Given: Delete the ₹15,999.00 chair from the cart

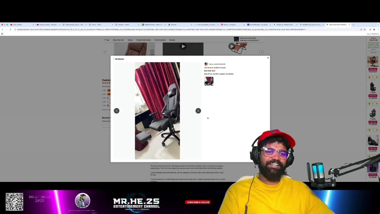Looking at the screenshot, I should [369, 130].
